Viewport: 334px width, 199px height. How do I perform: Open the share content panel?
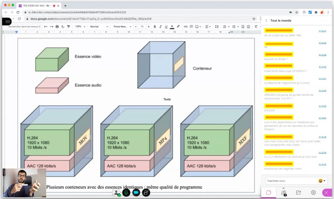[x=299, y=192]
